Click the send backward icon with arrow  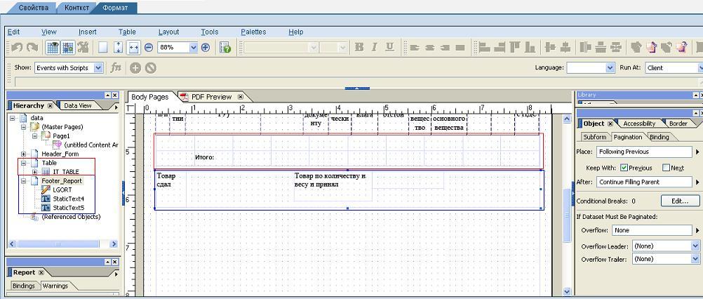[682, 47]
